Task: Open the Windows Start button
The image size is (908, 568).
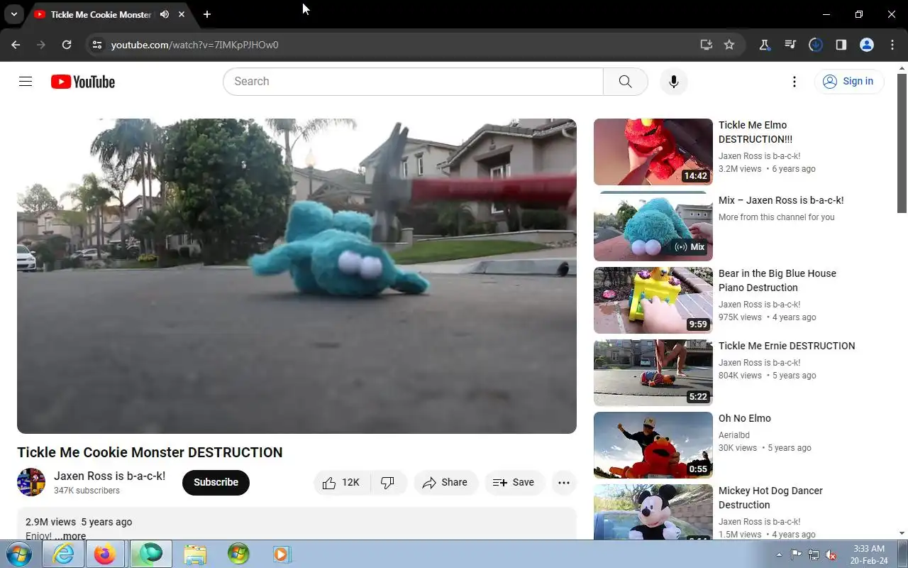Action: coord(19,554)
